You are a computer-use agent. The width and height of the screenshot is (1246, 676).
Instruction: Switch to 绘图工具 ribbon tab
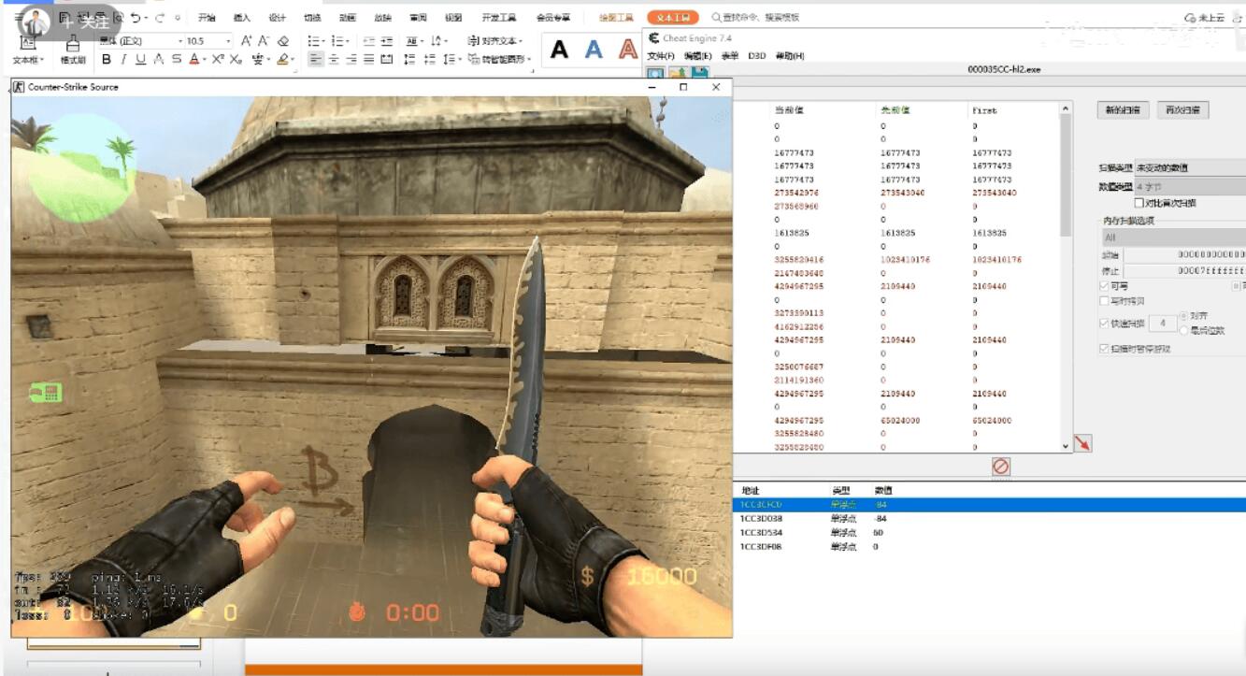click(616, 18)
